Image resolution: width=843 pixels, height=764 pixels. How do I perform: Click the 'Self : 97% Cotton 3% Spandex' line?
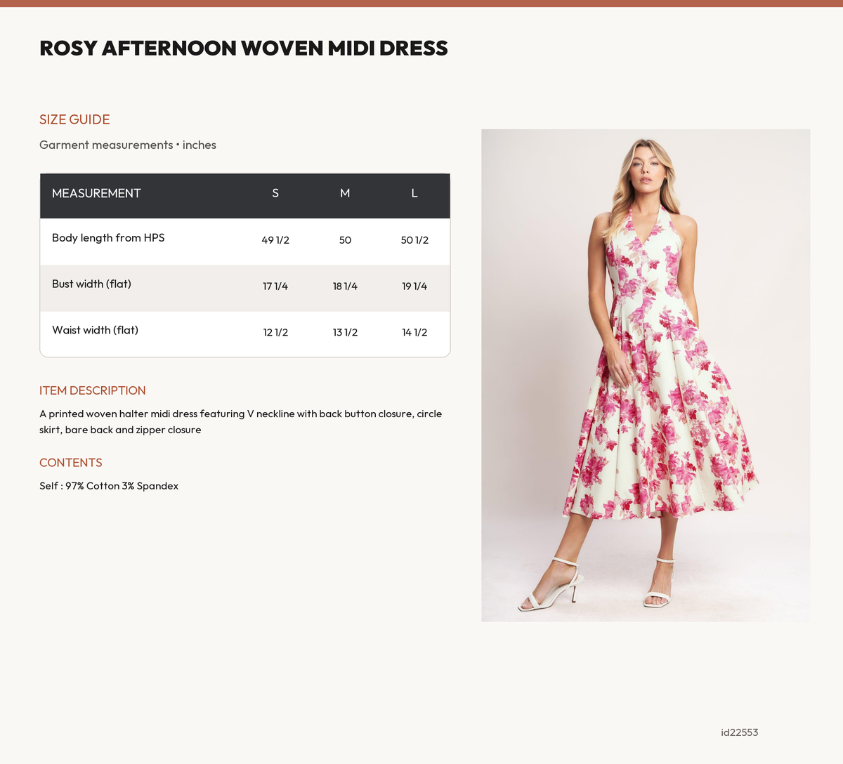click(109, 486)
